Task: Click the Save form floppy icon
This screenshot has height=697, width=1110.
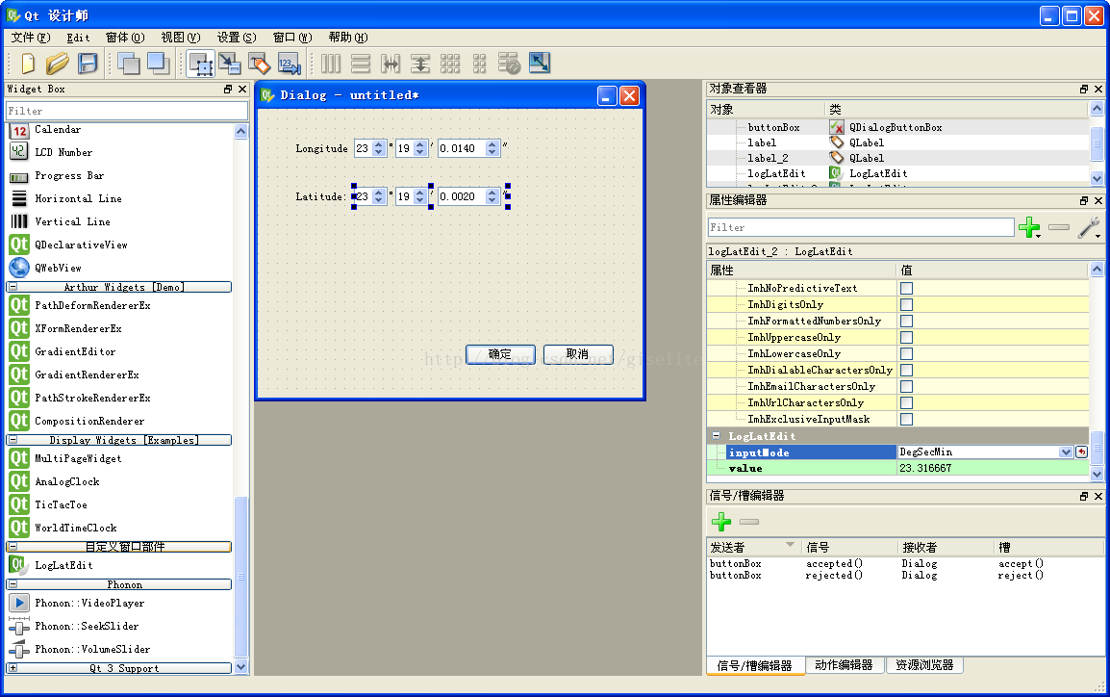Action: [x=88, y=64]
